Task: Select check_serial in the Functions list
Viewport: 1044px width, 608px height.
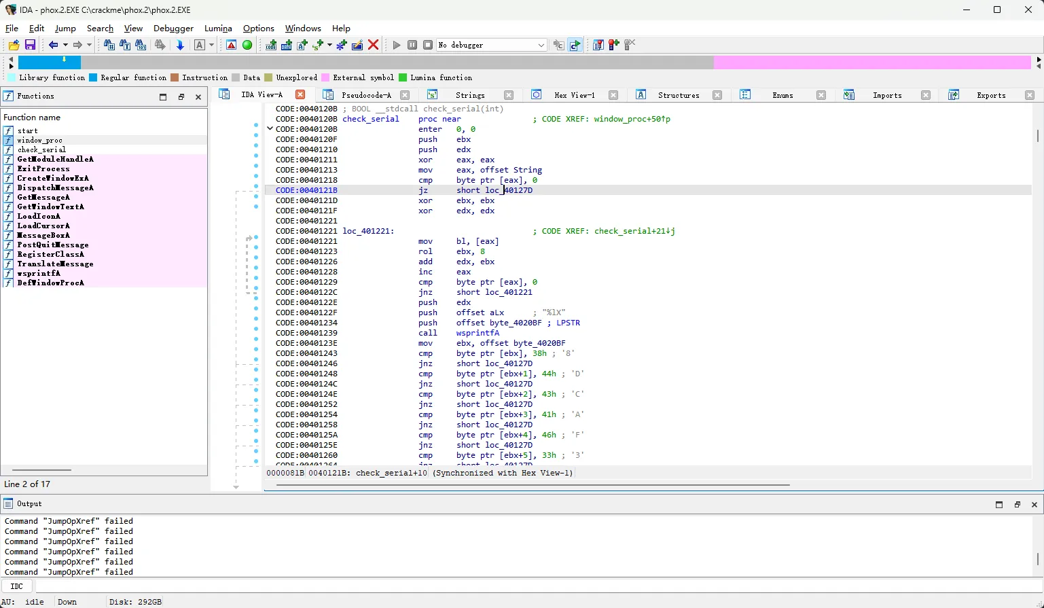Action: click(41, 149)
